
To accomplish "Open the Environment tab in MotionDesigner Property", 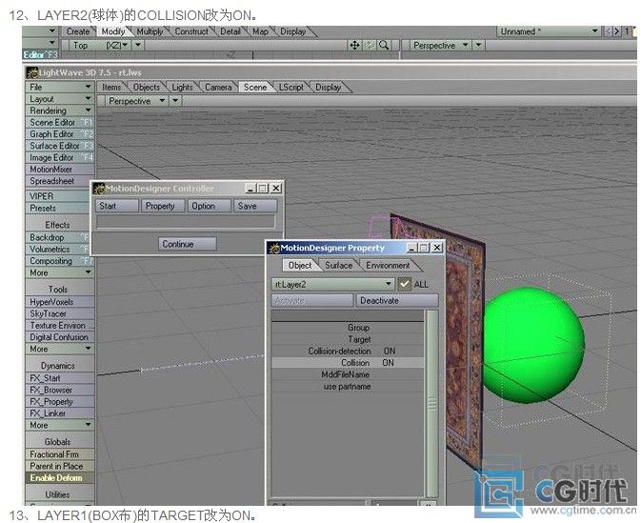I will 388,266.
